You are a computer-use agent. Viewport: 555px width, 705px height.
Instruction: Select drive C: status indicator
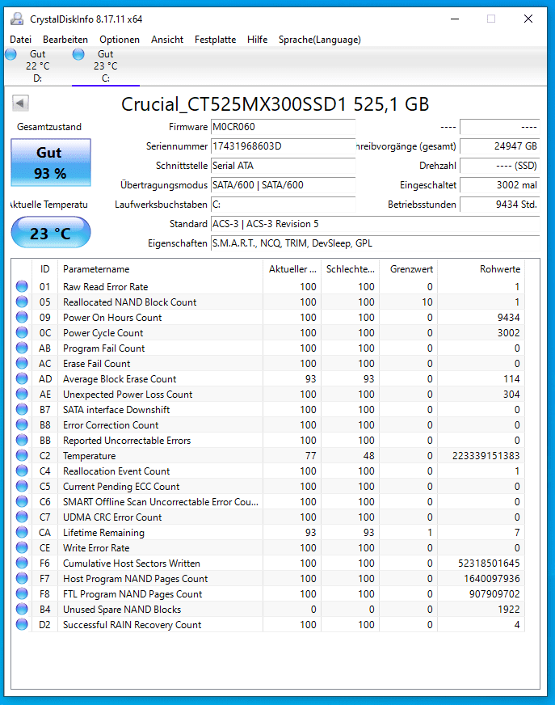pyautogui.click(x=78, y=54)
